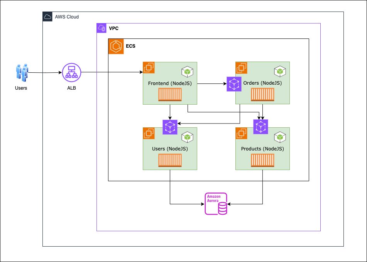Select the AWS Cloud icon in the outer frame
Image resolution: width=367 pixels, height=262 pixels.
coord(47,17)
